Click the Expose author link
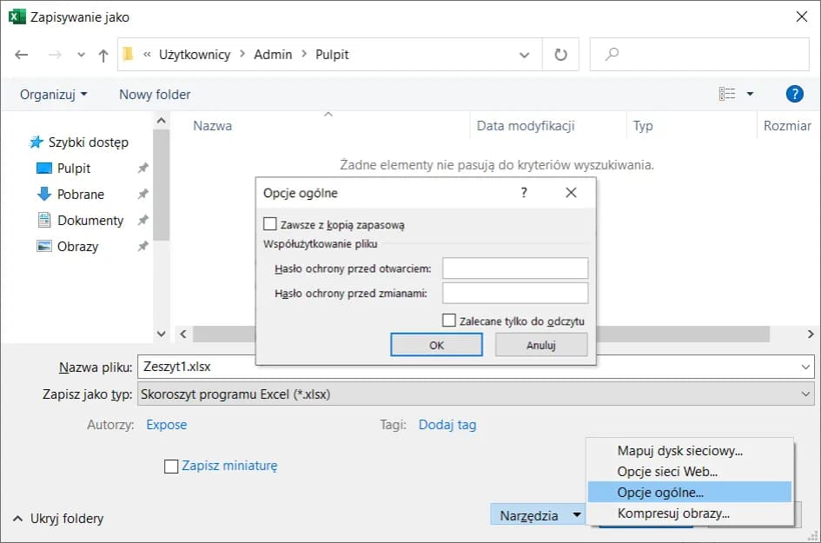The width and height of the screenshot is (821, 543). [x=166, y=425]
